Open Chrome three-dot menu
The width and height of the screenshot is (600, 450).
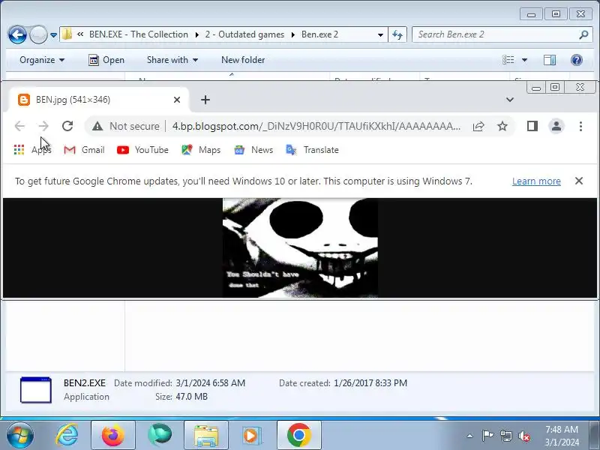tap(580, 126)
